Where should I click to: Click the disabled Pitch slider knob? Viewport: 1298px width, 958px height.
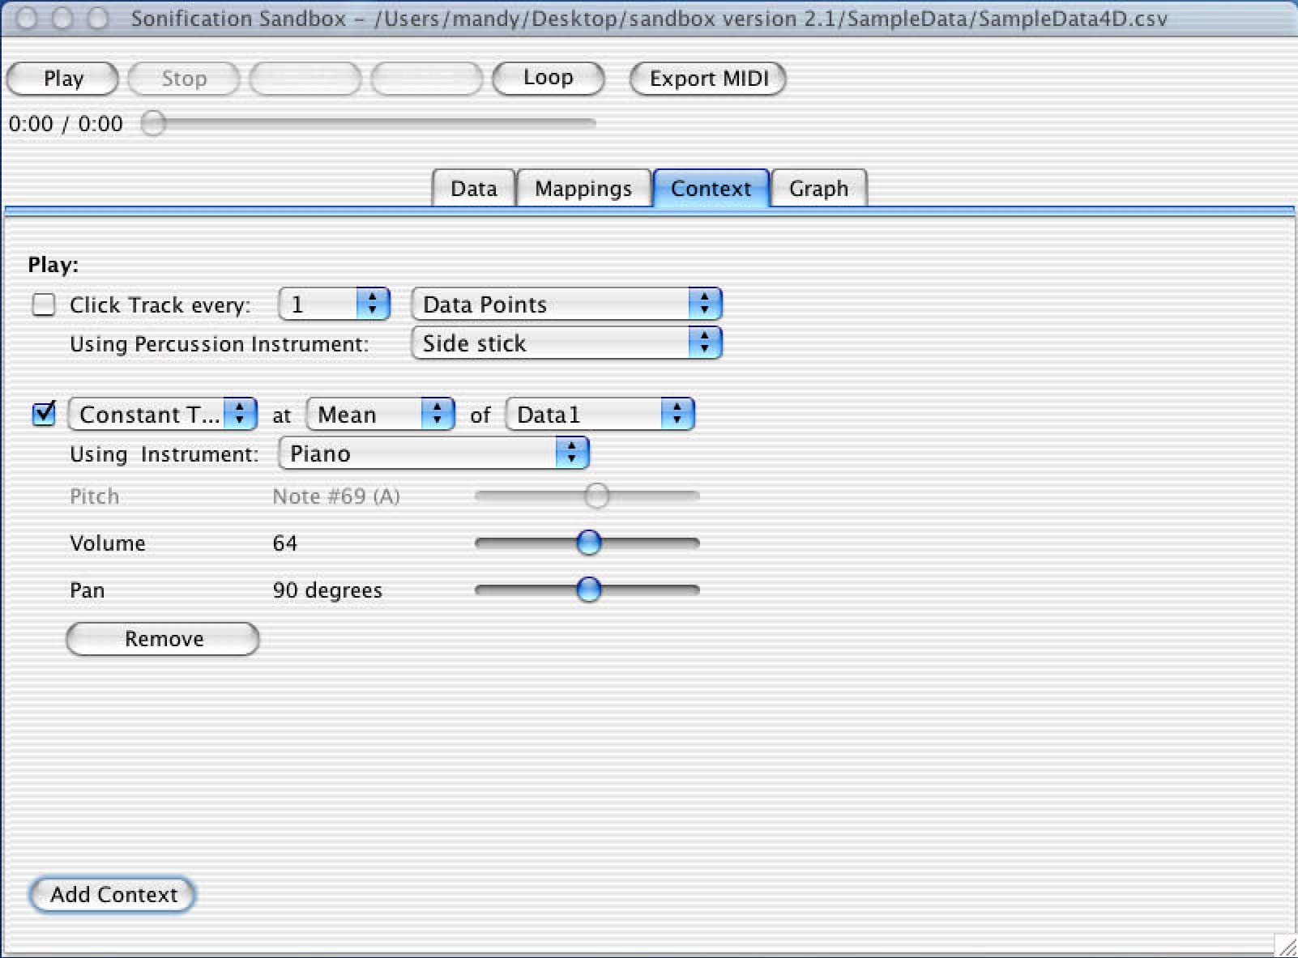[x=597, y=496]
